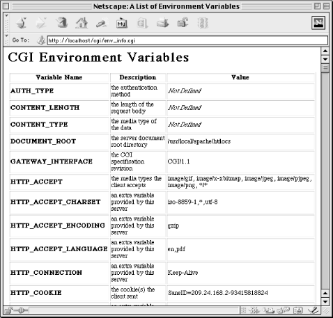Screen dimensions: 333x318
Task: Collapse the Go To location toolbar triangle
Action: click(6, 35)
